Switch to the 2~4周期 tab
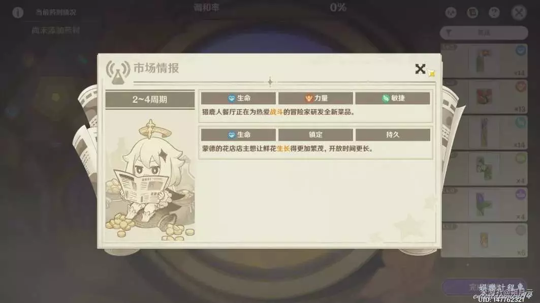 coord(150,100)
